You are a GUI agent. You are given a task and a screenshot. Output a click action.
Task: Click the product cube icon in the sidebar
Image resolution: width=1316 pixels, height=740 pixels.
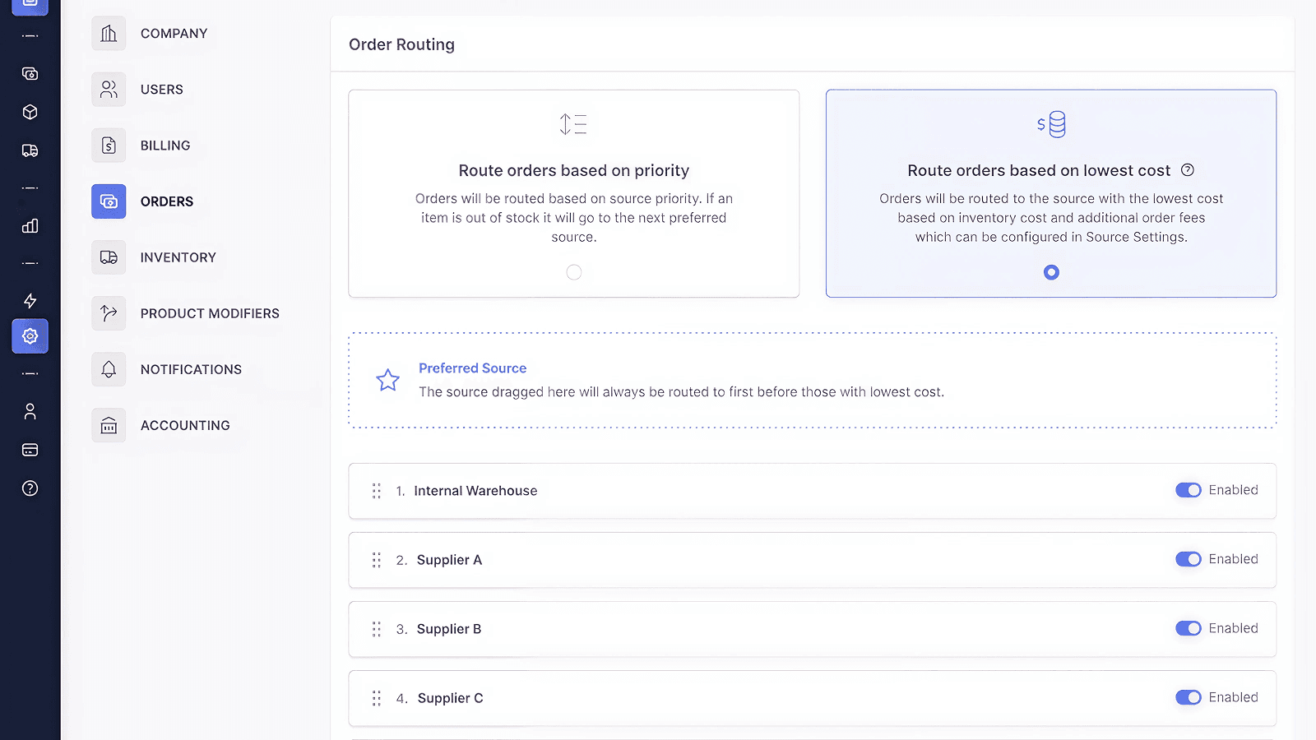[30, 112]
